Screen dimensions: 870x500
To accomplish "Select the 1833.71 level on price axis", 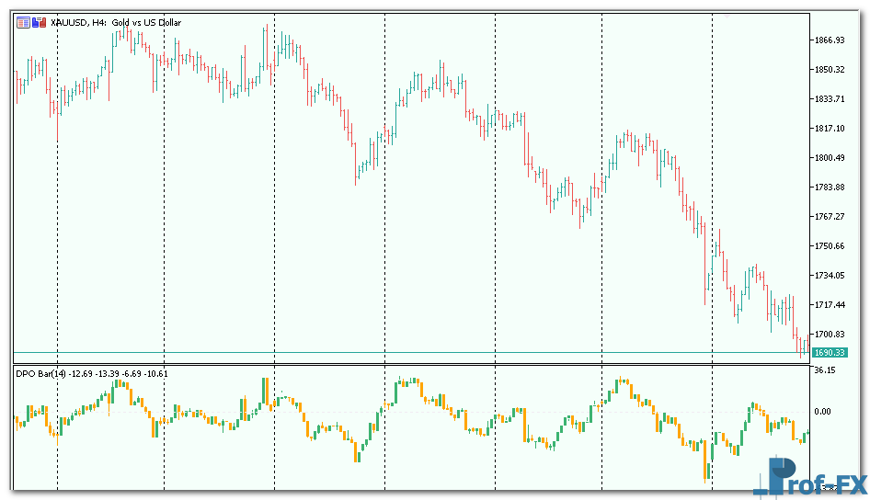I will 830,99.
